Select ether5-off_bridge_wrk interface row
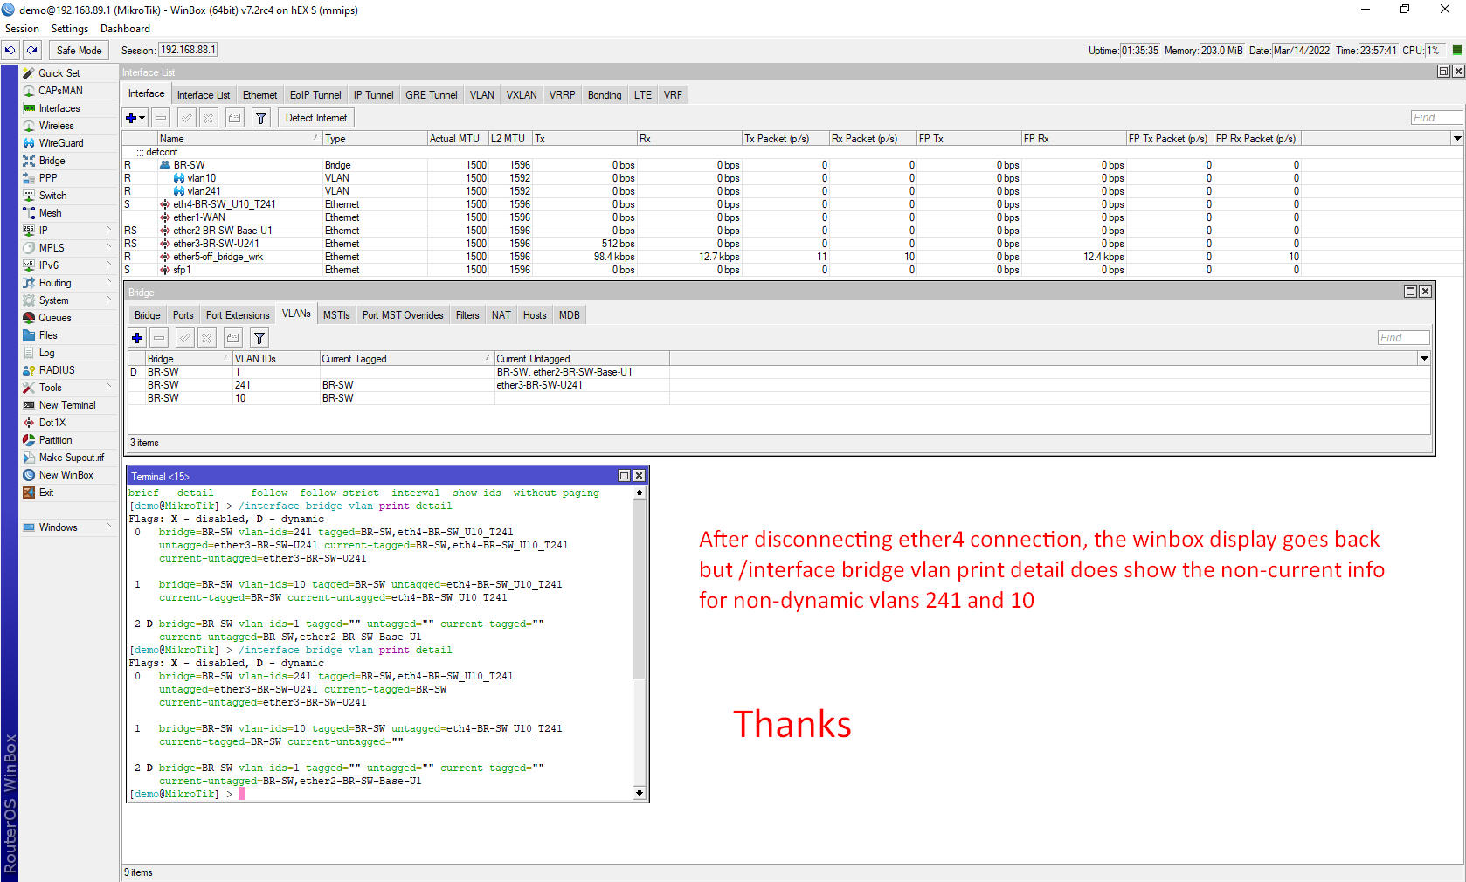The height and width of the screenshot is (882, 1466). (712, 257)
